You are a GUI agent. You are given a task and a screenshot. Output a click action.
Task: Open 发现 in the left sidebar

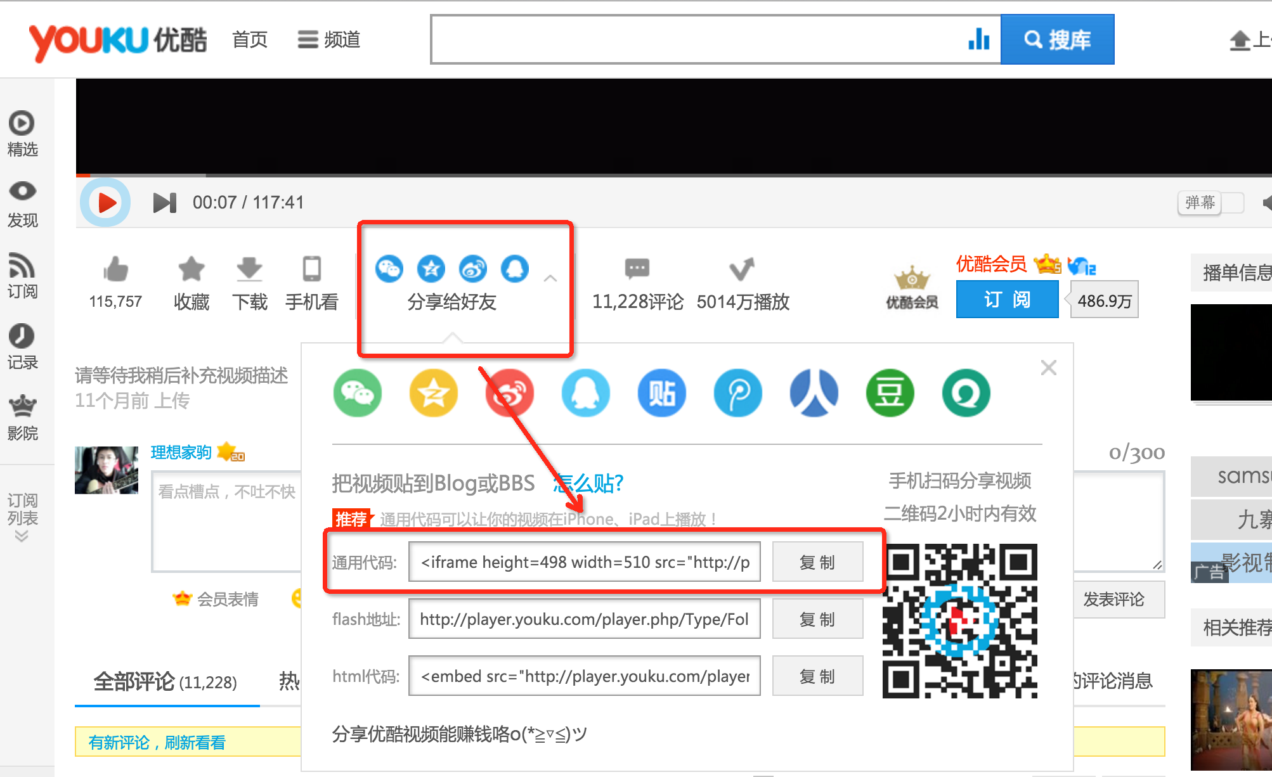(x=22, y=205)
